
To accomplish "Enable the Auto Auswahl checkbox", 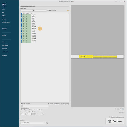I will click(48, 11).
